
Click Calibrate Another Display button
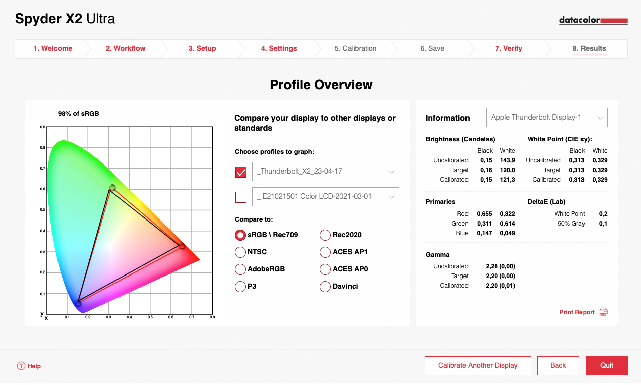point(478,366)
